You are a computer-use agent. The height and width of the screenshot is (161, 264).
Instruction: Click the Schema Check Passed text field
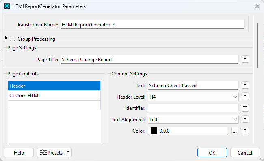tap(193, 86)
